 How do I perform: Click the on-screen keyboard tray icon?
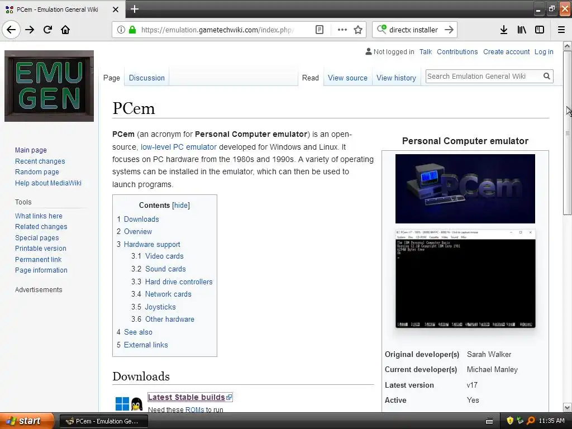pyautogui.click(x=489, y=421)
